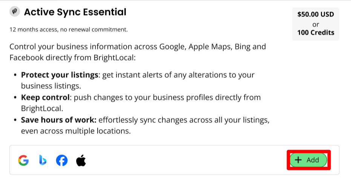Viewport: 351px width, 185px height.
Task: Click the $50.00 USD price
Action: pyautogui.click(x=316, y=15)
